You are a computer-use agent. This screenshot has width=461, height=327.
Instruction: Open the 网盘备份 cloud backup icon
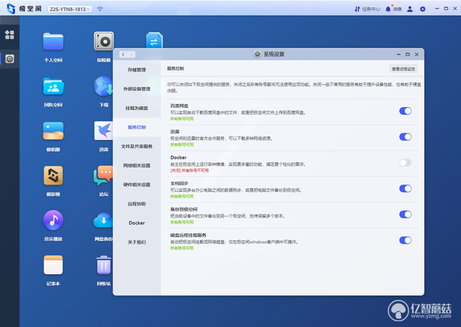[x=103, y=220]
